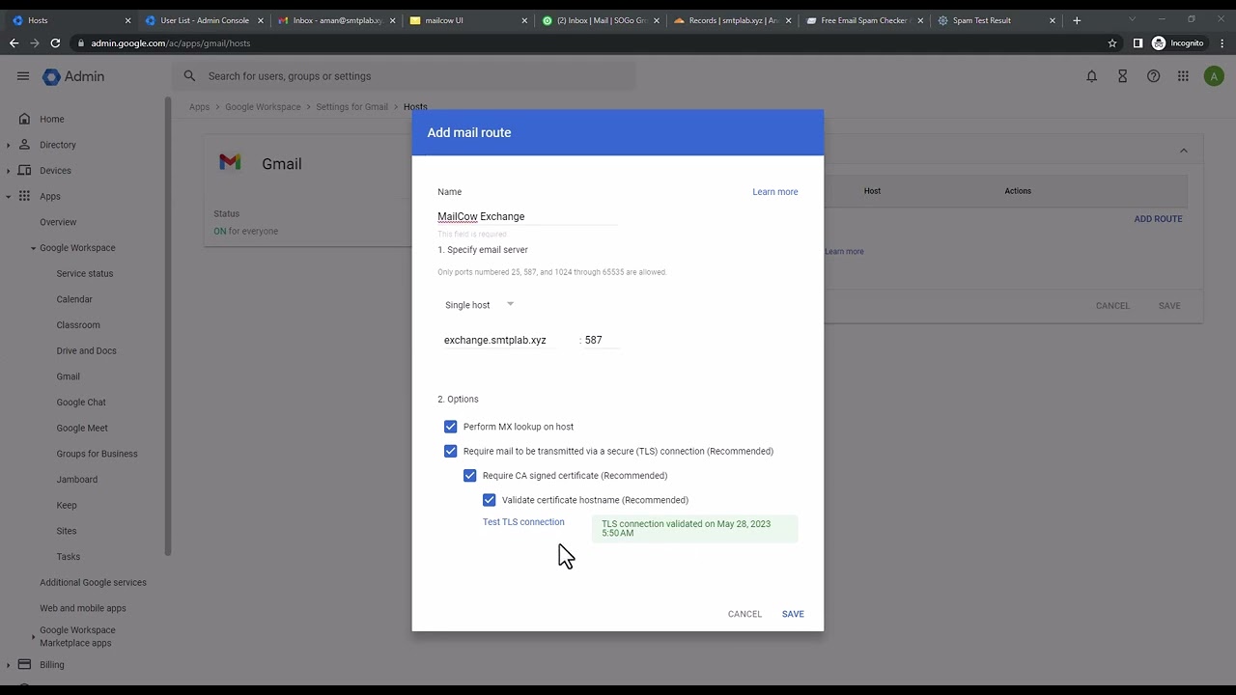
Task: Expand Google Workspace Marketplace apps
Action: 33,636
